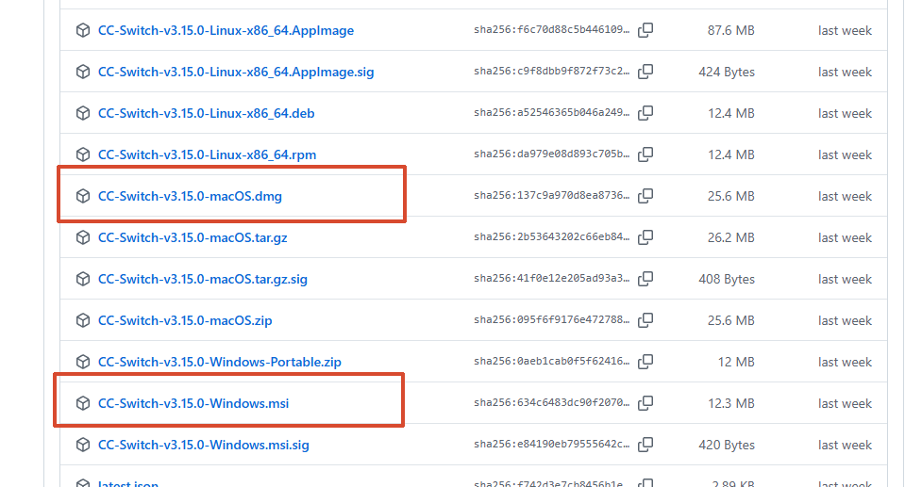Click package icon beside macOS.tar.gz.sig
This screenshot has width=922, height=487.
pos(83,279)
